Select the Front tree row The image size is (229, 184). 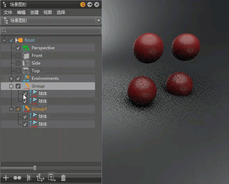click(48, 56)
